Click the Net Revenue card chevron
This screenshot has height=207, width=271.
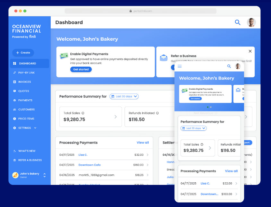click(x=246, y=117)
